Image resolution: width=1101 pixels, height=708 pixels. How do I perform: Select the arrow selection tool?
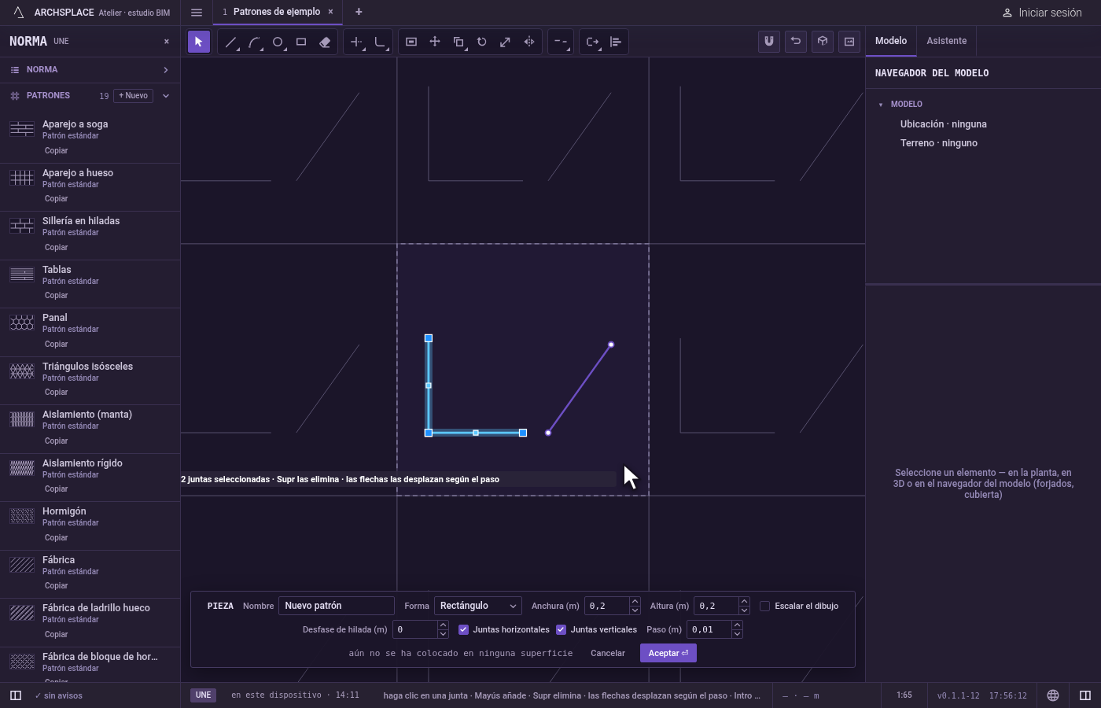(199, 42)
